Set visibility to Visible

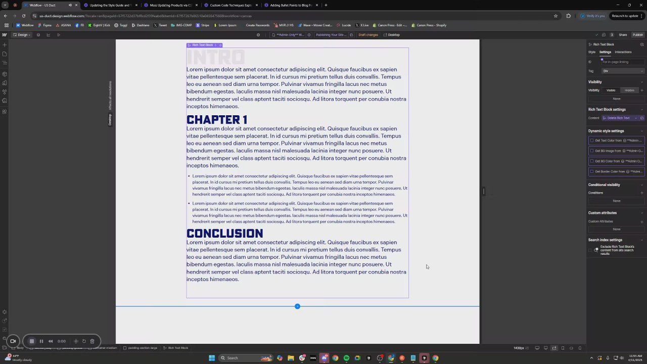click(x=611, y=90)
